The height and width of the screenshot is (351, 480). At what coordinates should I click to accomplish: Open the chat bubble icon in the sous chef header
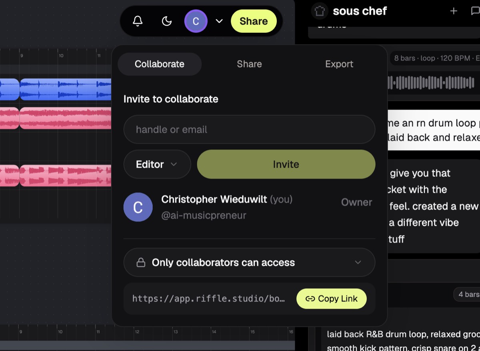(x=476, y=11)
